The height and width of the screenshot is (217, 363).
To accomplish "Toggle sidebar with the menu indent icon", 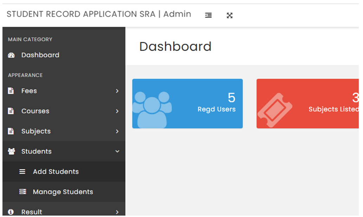I will click(x=208, y=15).
